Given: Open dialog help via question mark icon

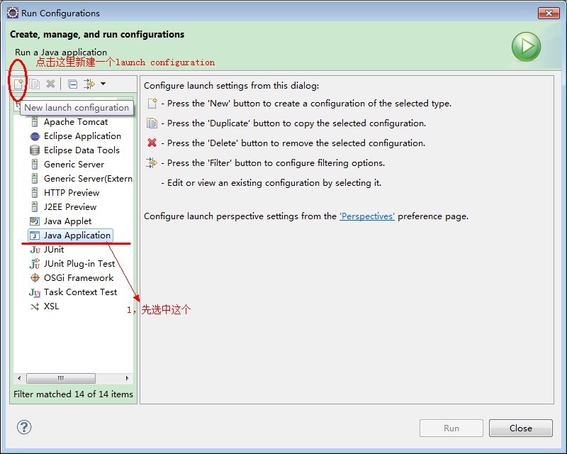Looking at the screenshot, I should pyautogui.click(x=24, y=427).
